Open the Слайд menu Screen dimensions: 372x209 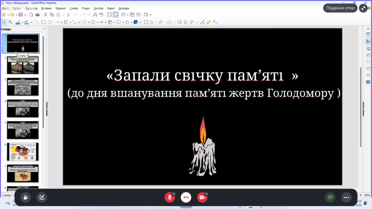pos(74,8)
